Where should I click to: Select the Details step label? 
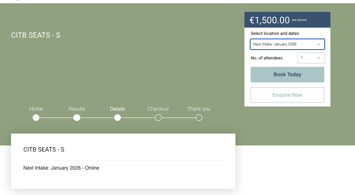tap(118, 109)
